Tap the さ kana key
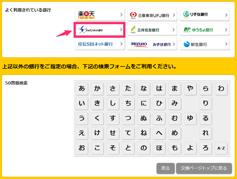The height and width of the screenshot is (179, 237). coord(113,89)
